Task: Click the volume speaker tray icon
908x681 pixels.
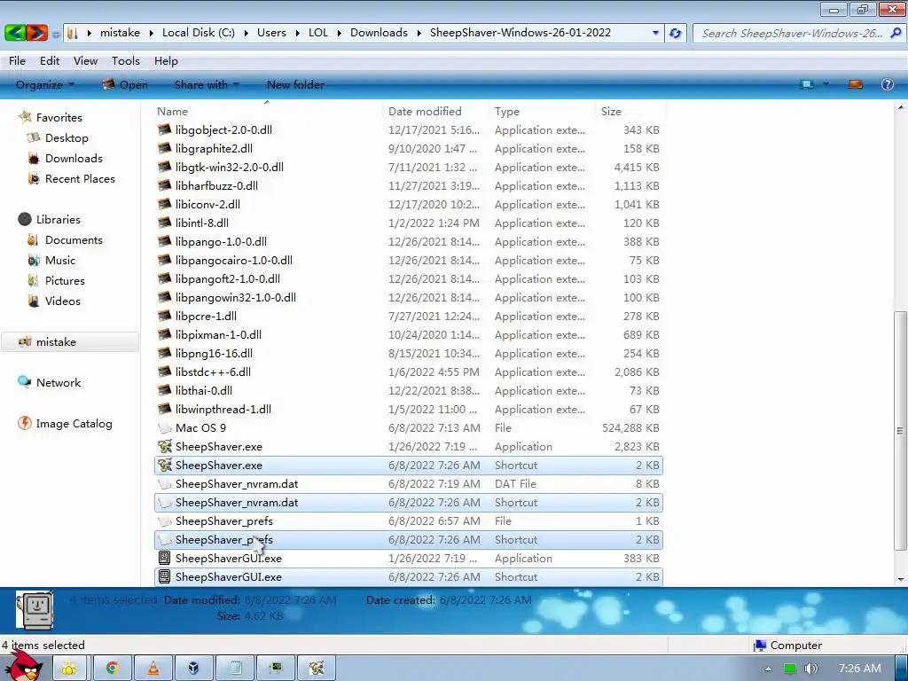Action: 810,669
